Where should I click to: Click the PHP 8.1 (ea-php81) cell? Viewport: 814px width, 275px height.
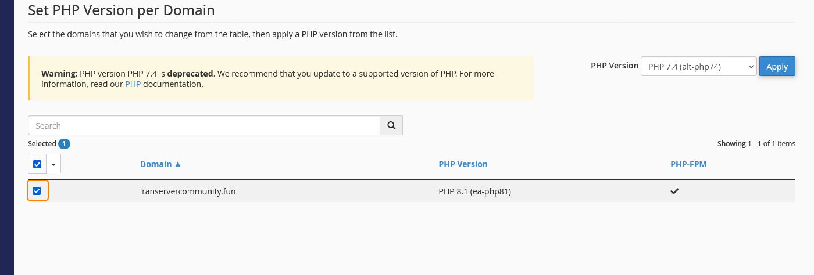tap(474, 191)
